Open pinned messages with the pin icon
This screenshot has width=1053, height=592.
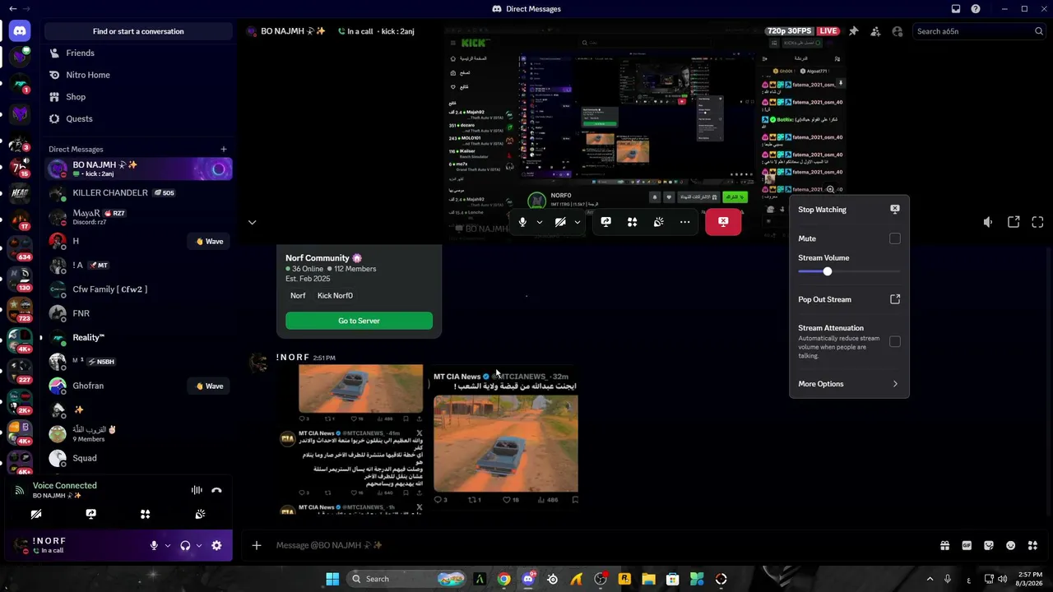click(x=854, y=31)
